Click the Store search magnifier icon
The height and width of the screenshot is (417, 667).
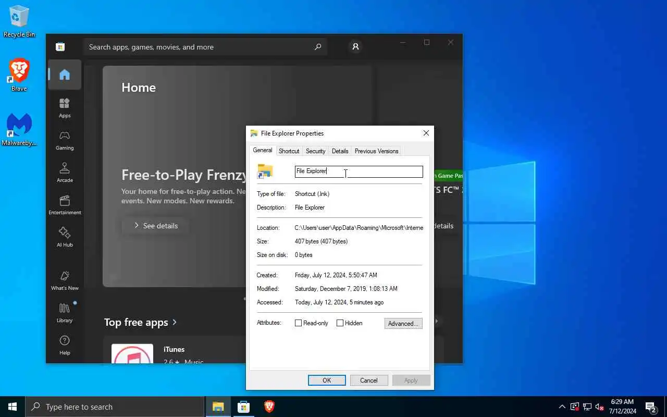point(318,47)
